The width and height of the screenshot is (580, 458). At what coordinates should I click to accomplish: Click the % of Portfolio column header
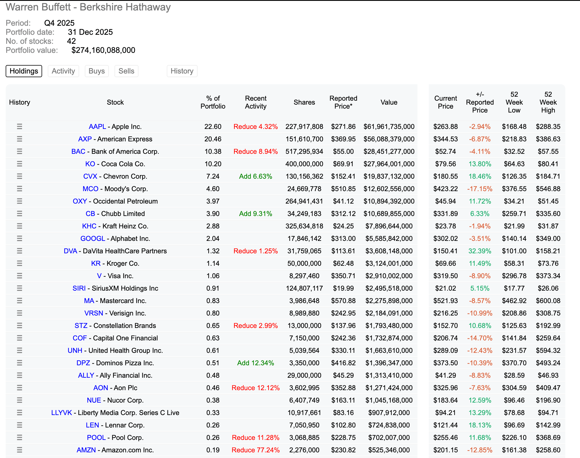(x=213, y=102)
